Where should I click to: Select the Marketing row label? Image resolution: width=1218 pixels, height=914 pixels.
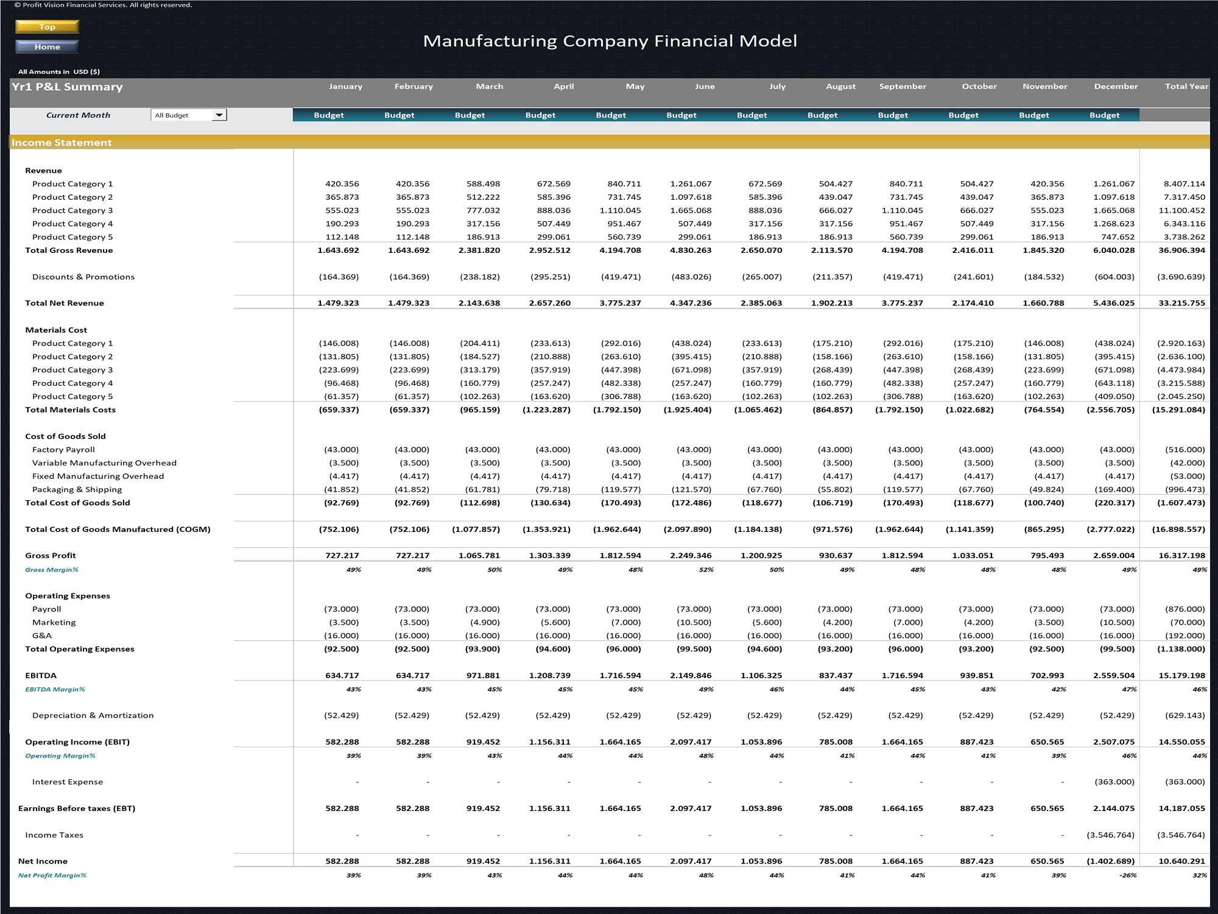(x=54, y=622)
